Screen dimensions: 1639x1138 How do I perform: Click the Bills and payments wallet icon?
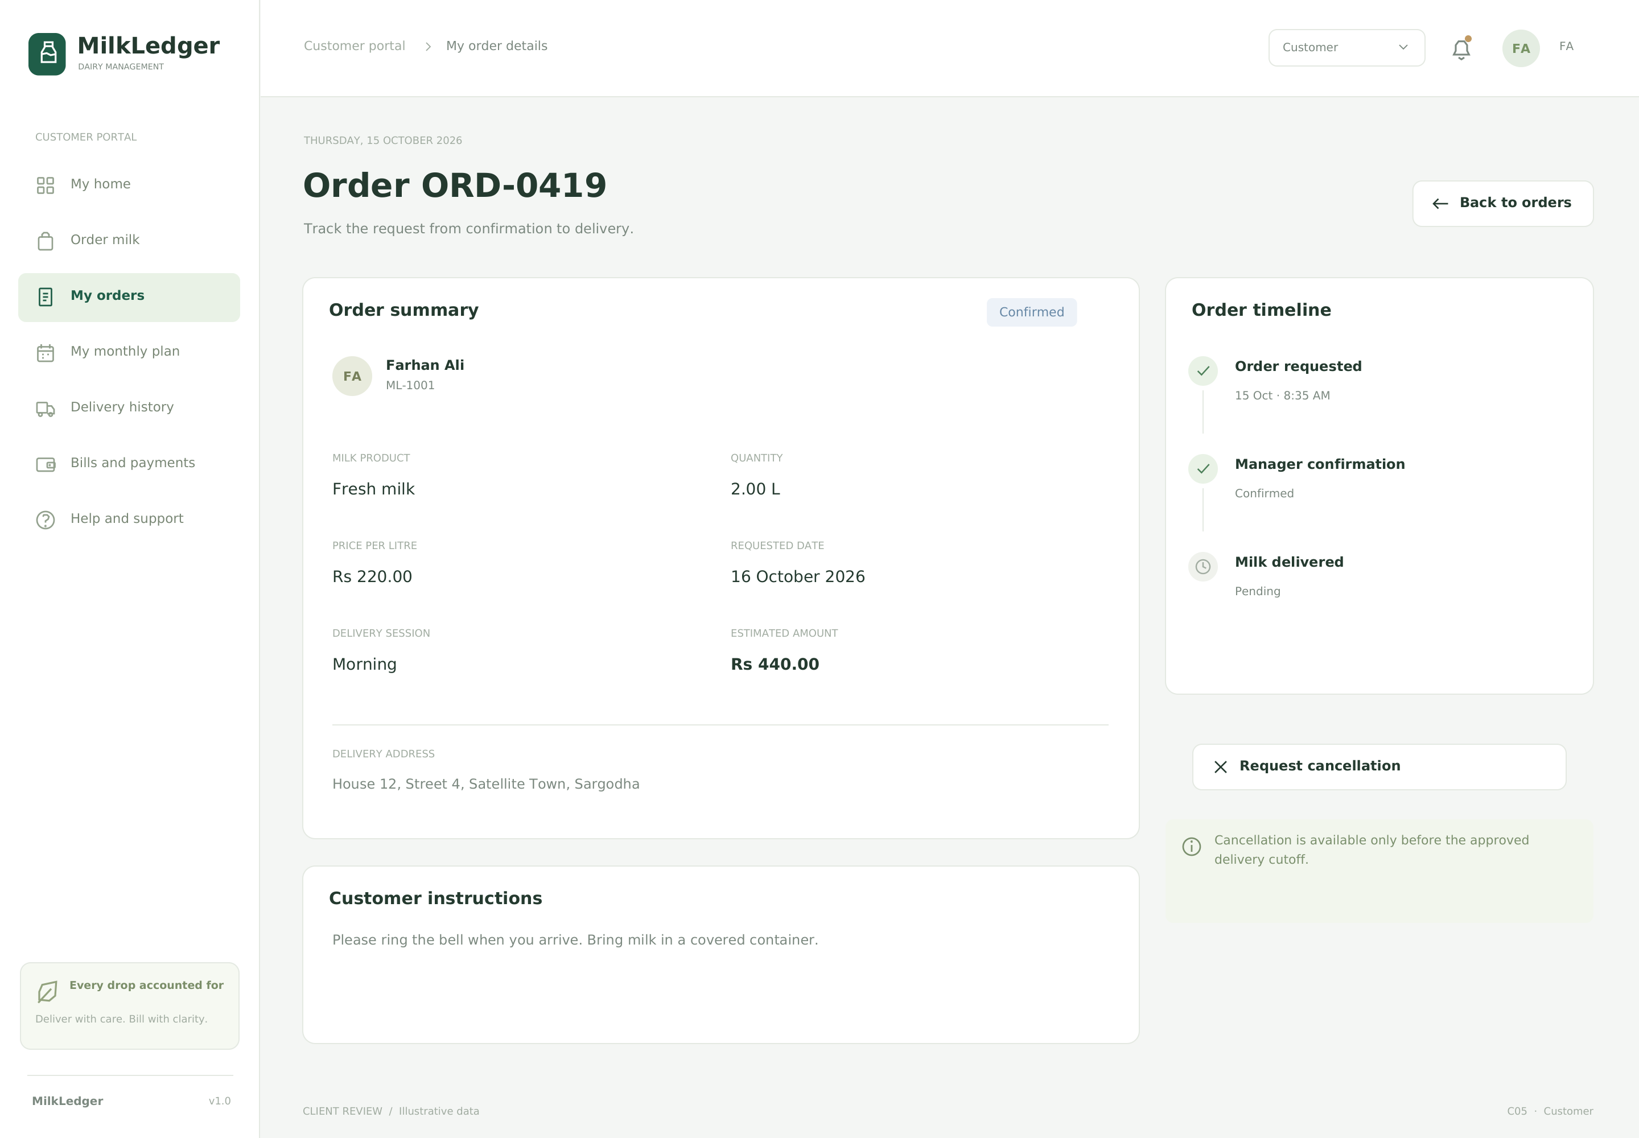[x=46, y=464]
